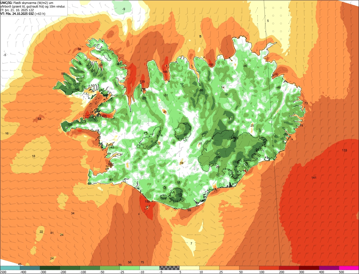The width and height of the screenshot is (359, 274).
Task: Click the map value '-48' in east Iceland
Action: tap(278, 88)
